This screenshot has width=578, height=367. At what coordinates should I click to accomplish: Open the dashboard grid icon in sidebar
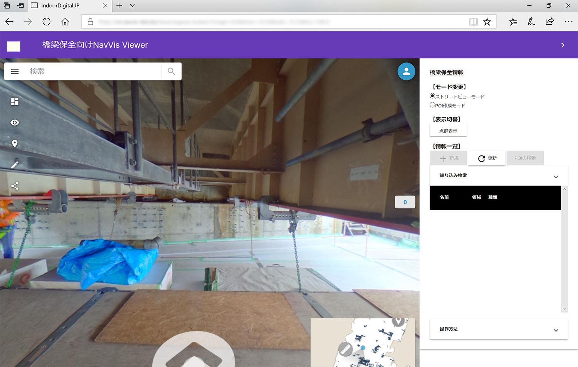(x=15, y=101)
